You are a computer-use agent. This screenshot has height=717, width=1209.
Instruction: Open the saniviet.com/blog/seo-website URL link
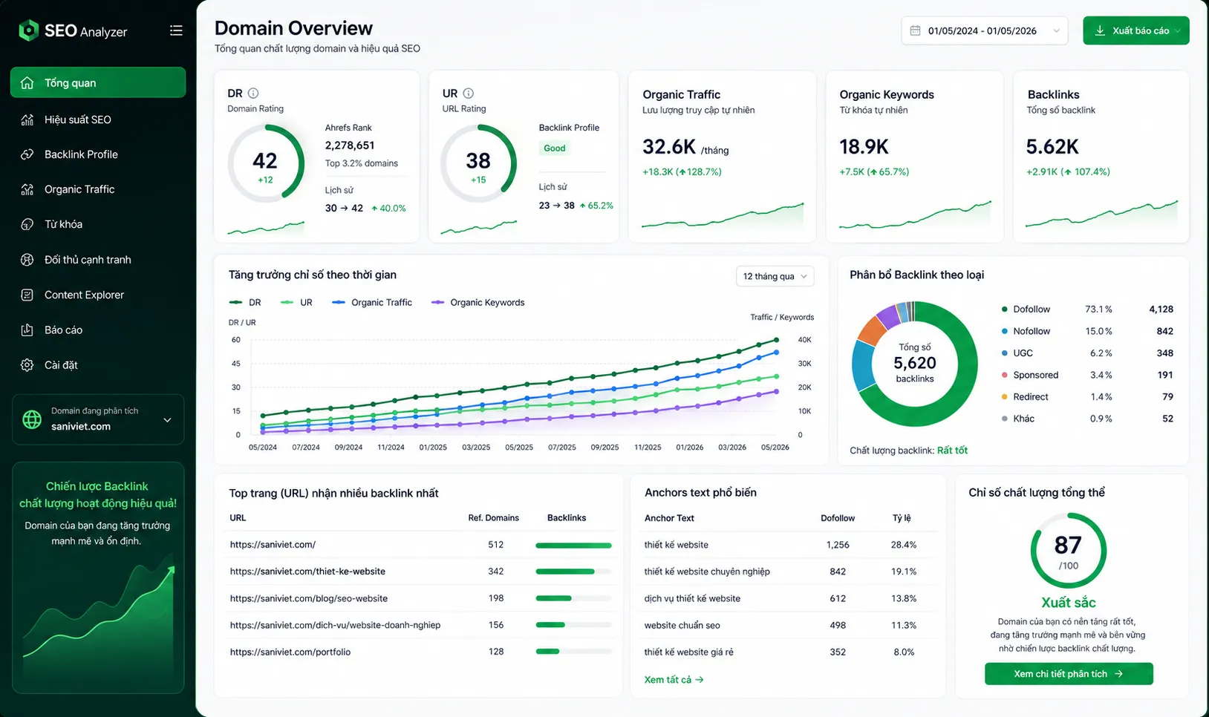309,598
